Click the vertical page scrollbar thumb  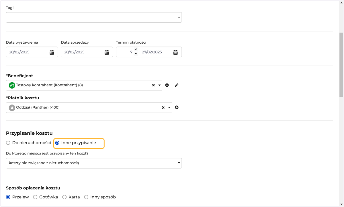point(341,65)
